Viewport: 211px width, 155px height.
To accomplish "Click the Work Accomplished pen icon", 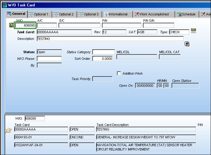I will [137, 14].
